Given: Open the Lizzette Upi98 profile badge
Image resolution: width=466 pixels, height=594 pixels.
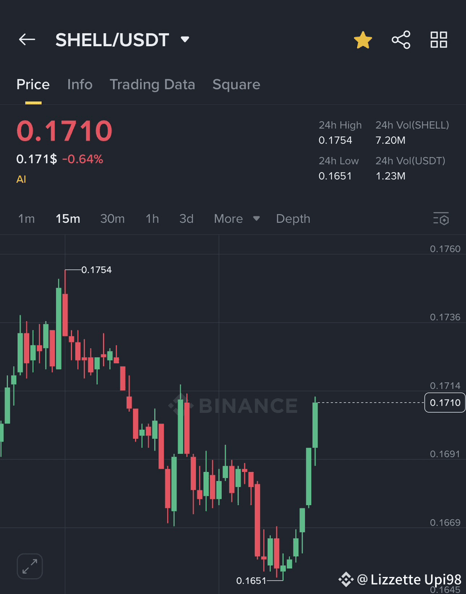Looking at the screenshot, I should pyautogui.click(x=400, y=579).
